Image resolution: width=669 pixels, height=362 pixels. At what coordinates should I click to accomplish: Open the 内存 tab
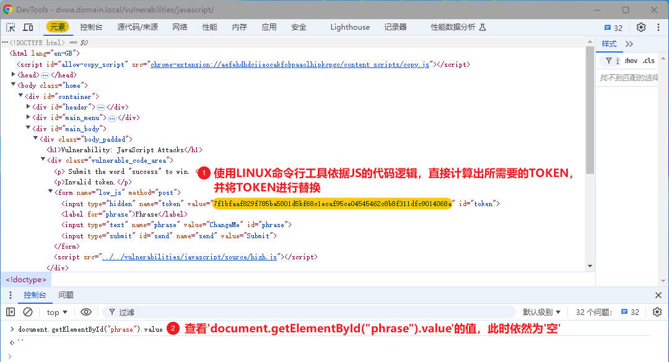239,27
